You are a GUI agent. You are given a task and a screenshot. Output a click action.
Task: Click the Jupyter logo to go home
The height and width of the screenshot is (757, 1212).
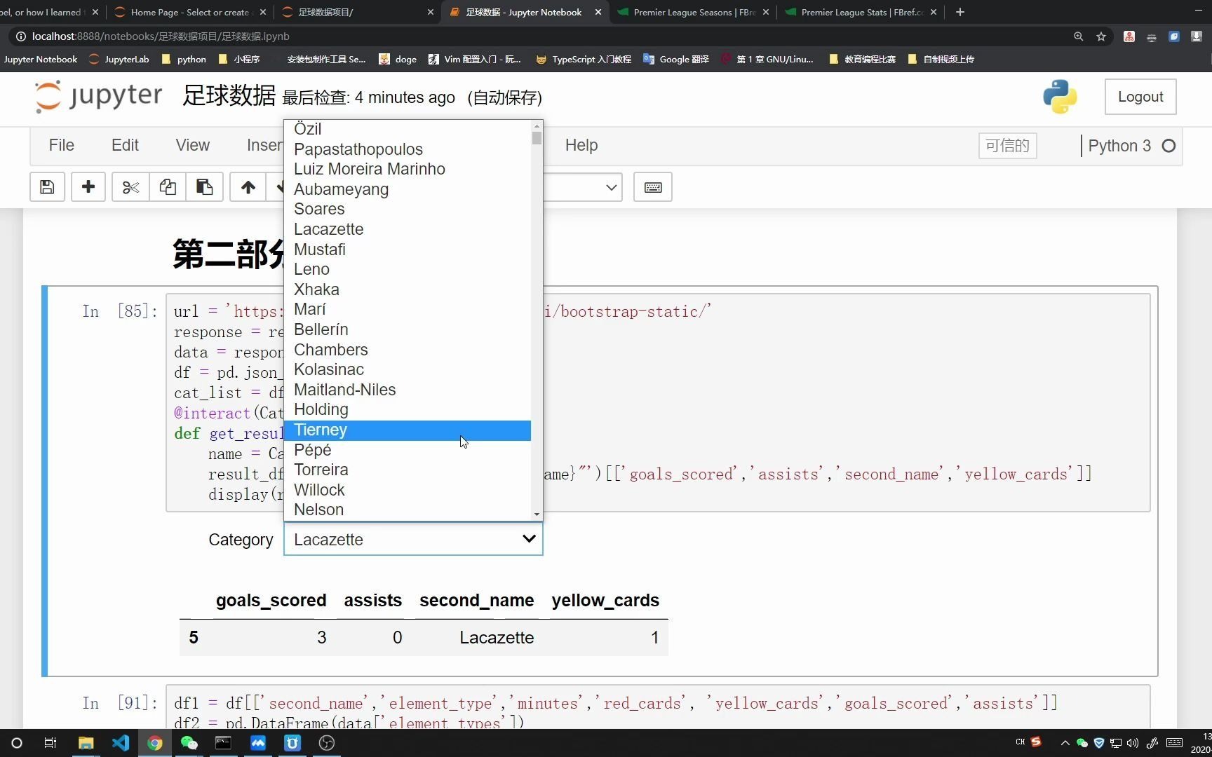[x=97, y=97]
